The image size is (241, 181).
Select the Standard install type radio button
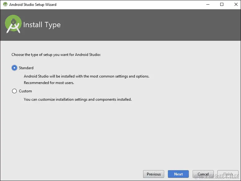(x=14, y=68)
